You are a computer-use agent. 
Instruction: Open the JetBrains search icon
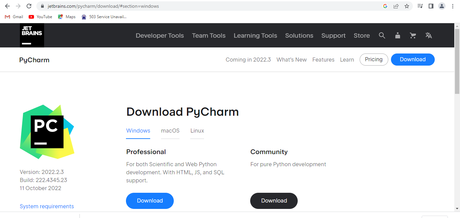(x=382, y=35)
